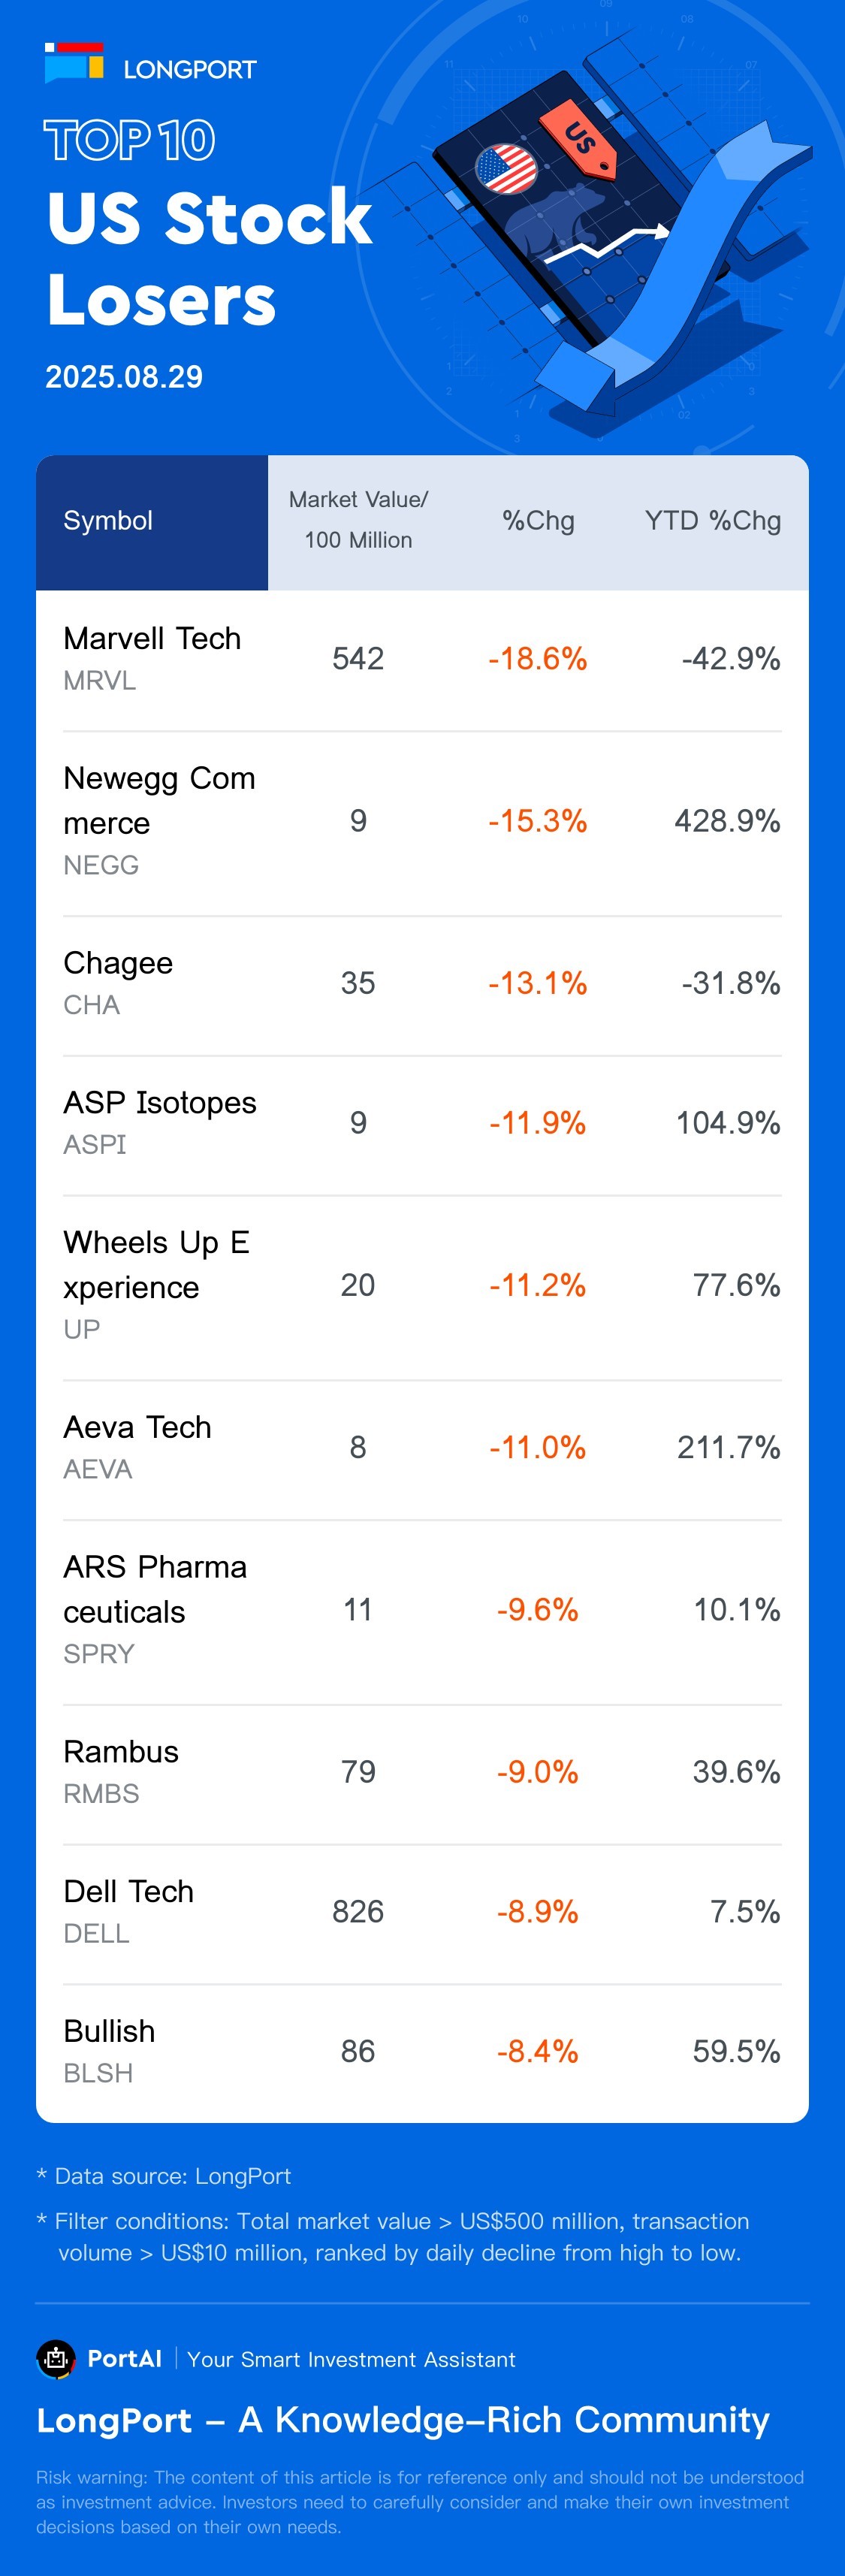Image resolution: width=845 pixels, height=2576 pixels.
Task: Click the American flag circle icon
Action: tap(506, 169)
